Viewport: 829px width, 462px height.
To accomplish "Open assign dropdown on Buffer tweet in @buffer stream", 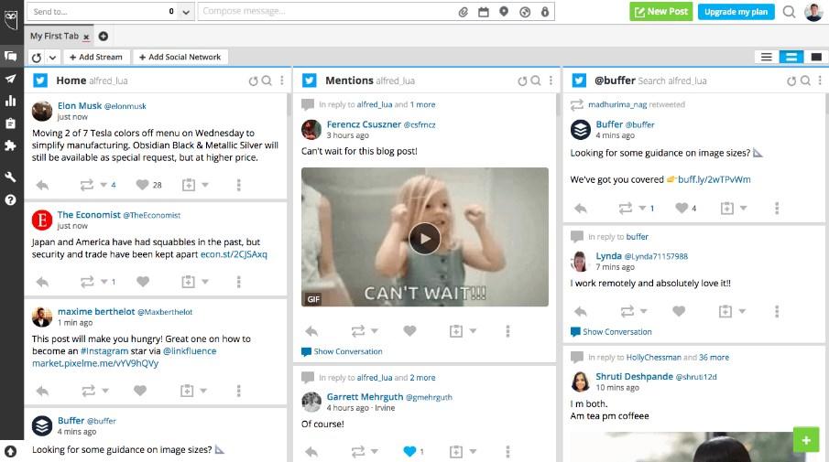I will coord(743,208).
